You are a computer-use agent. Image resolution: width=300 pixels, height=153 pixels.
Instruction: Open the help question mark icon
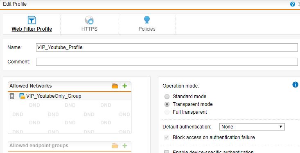click(x=293, y=4)
